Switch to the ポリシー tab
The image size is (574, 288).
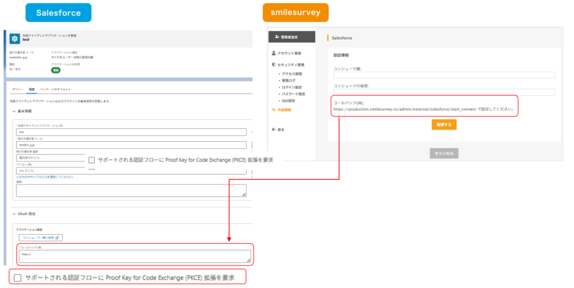[x=18, y=89]
